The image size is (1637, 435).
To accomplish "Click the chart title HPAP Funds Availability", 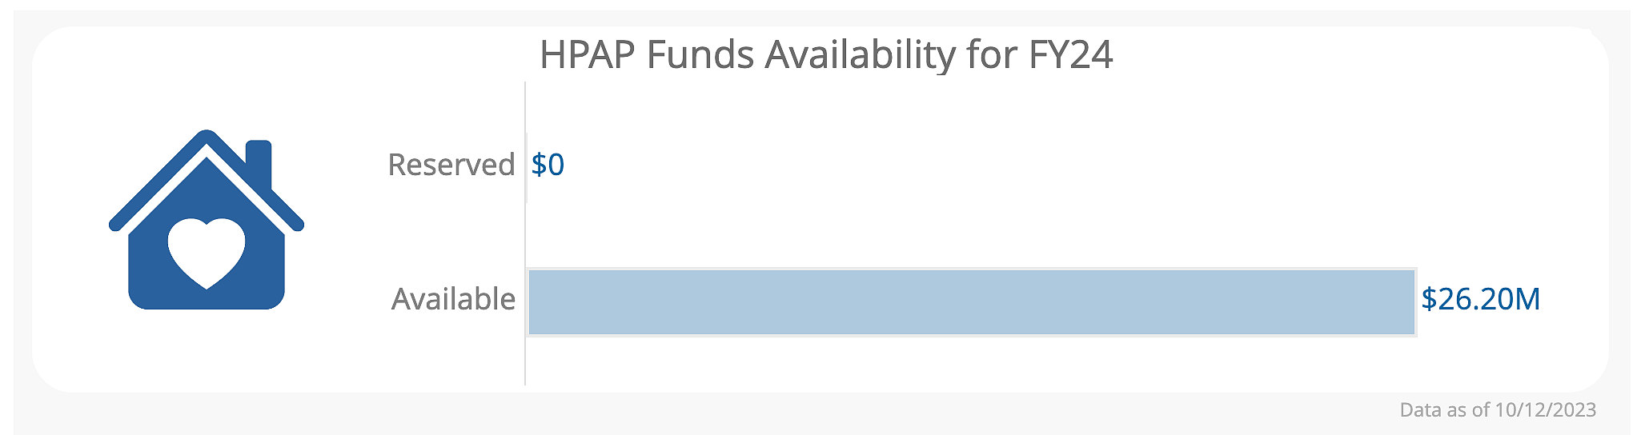I will click(x=826, y=55).
